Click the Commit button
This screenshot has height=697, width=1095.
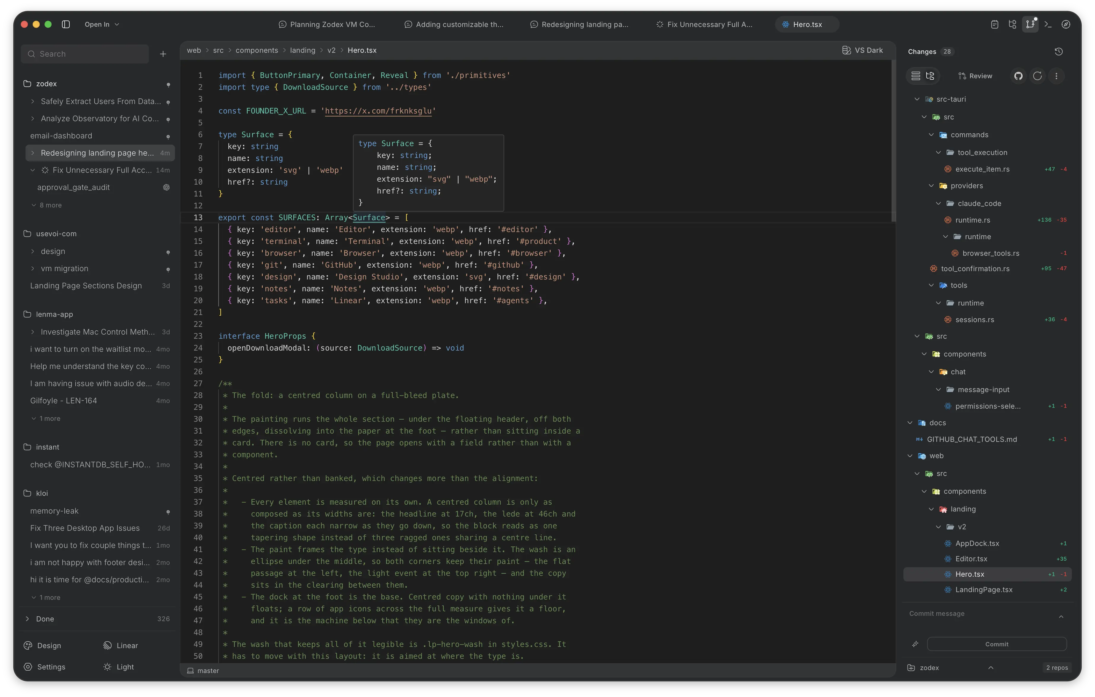(x=997, y=644)
